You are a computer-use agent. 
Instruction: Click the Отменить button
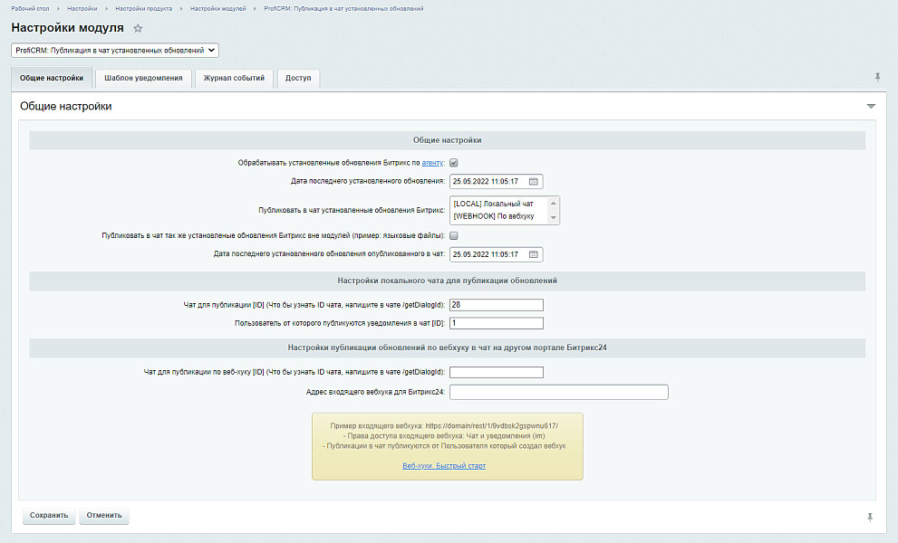104,516
